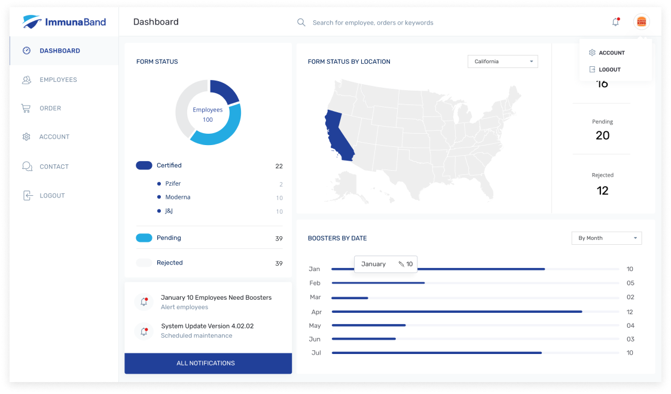Click the sidebar Logout exit icon
671x394 pixels.
pos(28,196)
